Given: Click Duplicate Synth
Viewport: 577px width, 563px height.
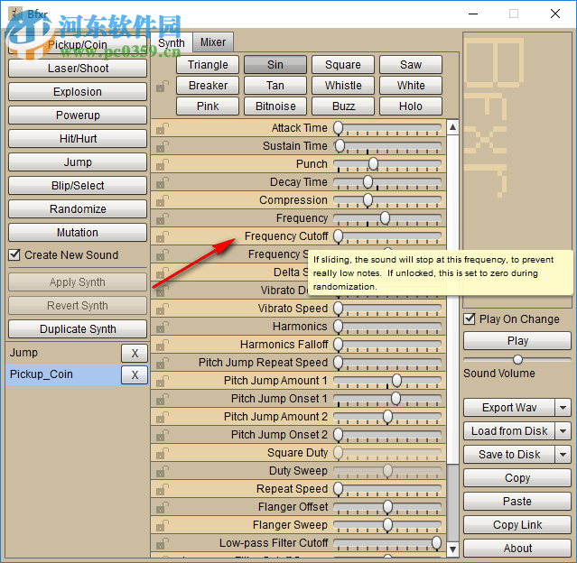Looking at the screenshot, I should [78, 329].
